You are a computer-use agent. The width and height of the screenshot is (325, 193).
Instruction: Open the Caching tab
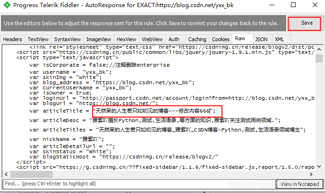coord(197,39)
